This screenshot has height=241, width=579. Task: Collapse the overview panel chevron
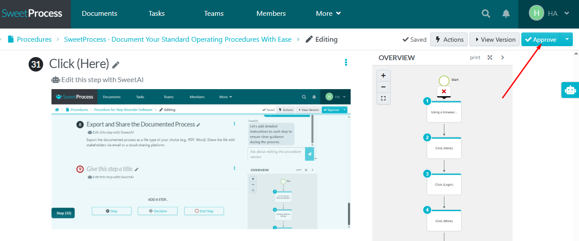coord(503,58)
